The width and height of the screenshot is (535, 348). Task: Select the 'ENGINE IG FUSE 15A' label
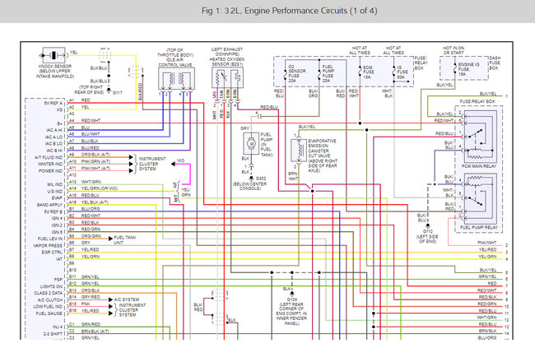[x=468, y=69]
